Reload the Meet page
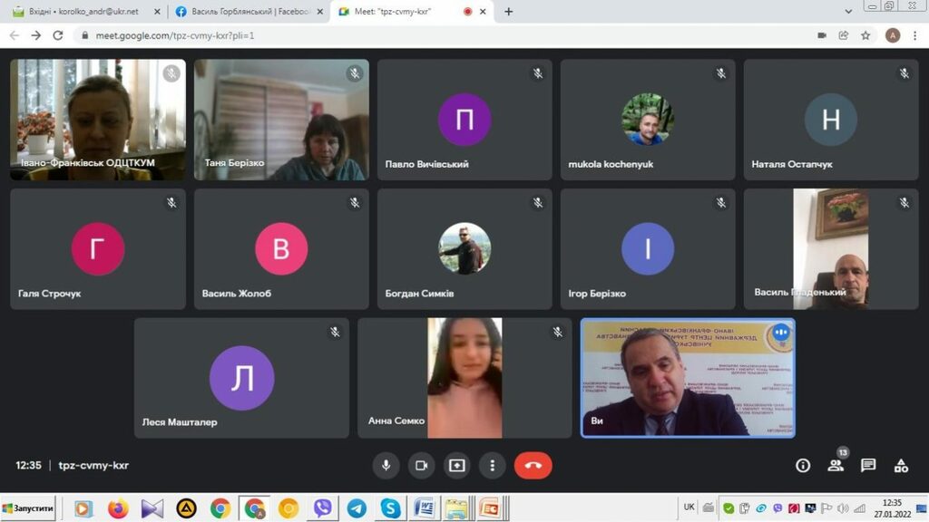 point(58,35)
